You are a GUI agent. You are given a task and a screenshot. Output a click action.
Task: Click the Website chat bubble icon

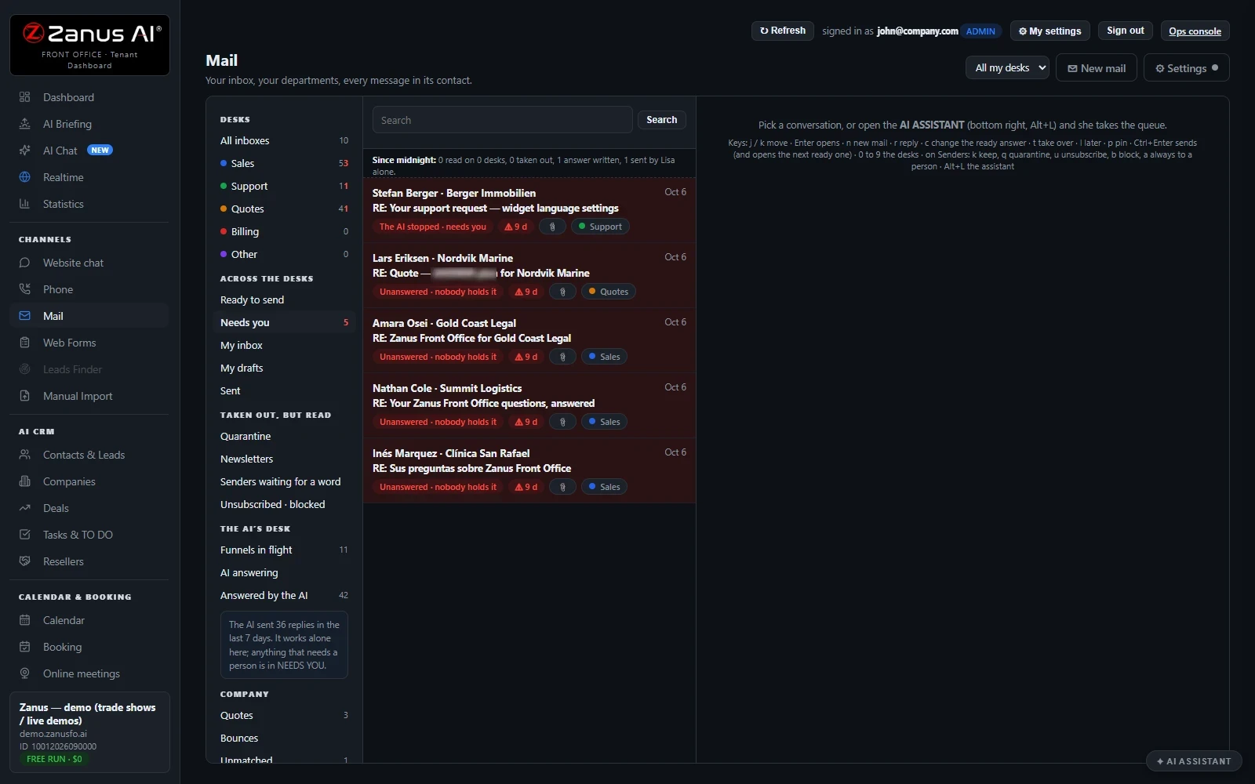24,263
